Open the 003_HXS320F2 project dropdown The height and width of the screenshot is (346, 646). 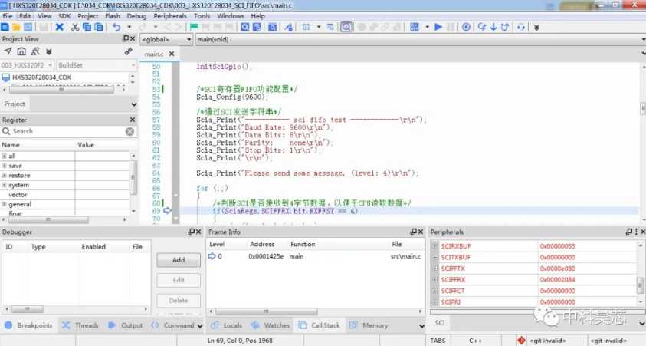coord(27,65)
